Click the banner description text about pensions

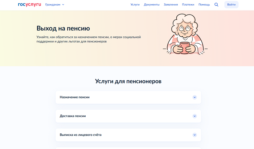(89, 39)
